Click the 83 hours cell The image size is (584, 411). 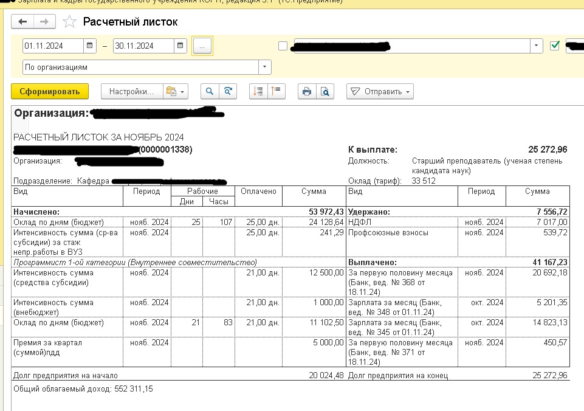click(x=228, y=322)
